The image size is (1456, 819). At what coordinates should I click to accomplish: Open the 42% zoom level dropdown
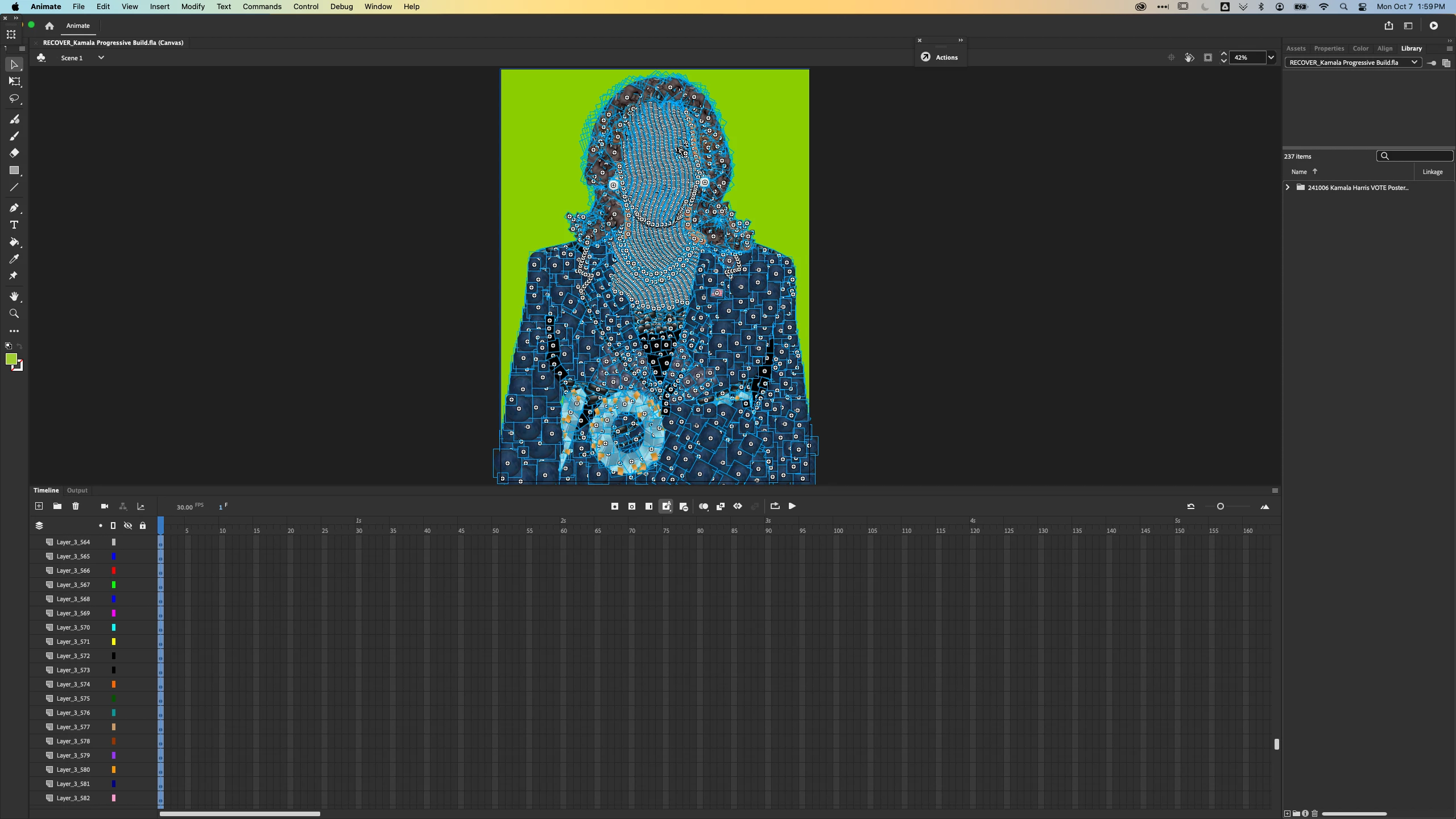pyautogui.click(x=1271, y=57)
